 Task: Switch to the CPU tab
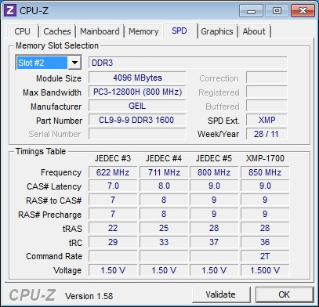pos(22,31)
